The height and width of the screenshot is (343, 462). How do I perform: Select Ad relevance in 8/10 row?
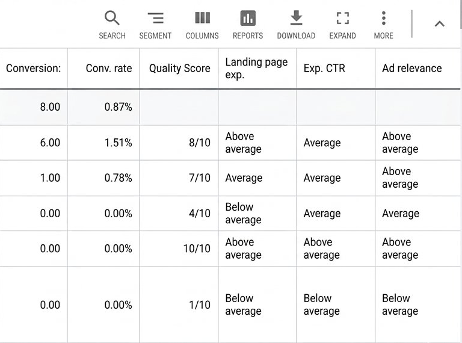pyautogui.click(x=400, y=143)
